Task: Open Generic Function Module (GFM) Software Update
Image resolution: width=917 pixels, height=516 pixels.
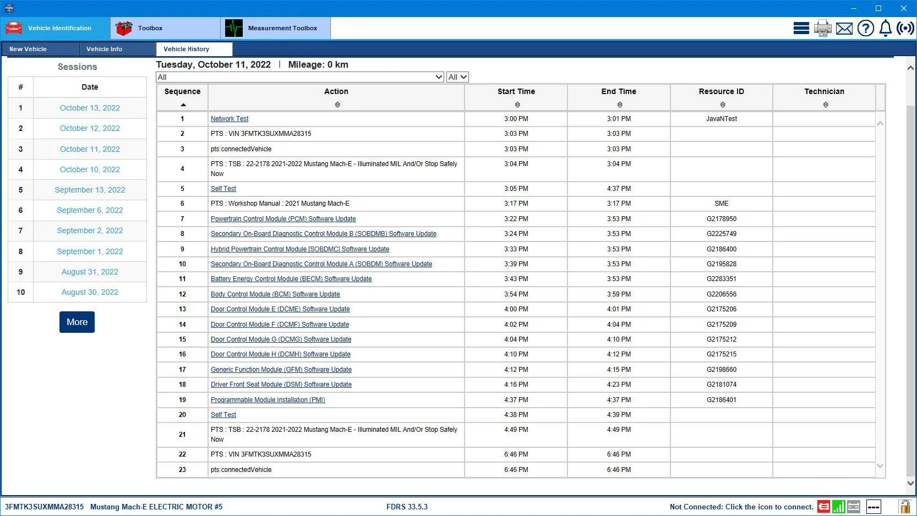Action: click(281, 370)
